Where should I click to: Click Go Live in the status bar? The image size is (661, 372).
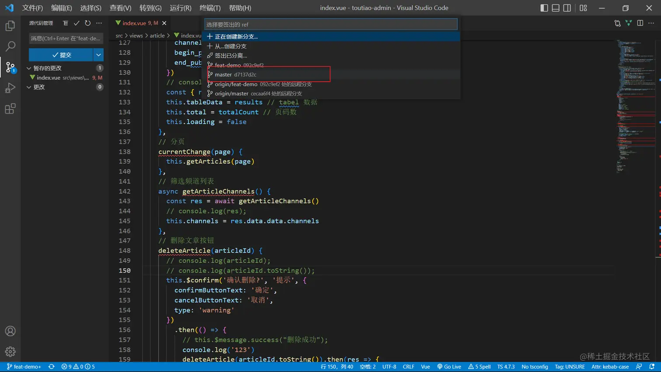449,367
